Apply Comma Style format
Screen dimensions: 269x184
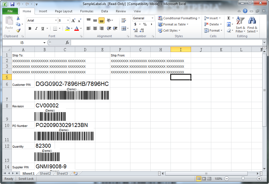coord(151,24)
